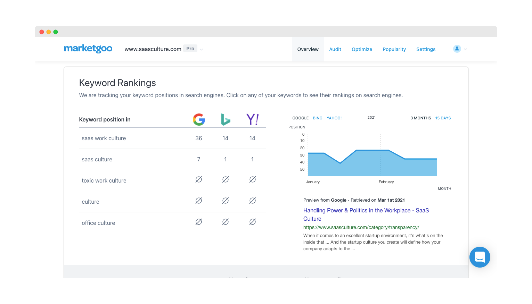Open the Optimize tab
This screenshot has height=304, width=532.
(362, 49)
